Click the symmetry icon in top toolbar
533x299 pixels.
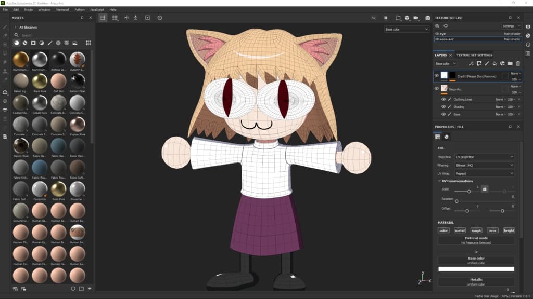pyautogui.click(x=126, y=18)
